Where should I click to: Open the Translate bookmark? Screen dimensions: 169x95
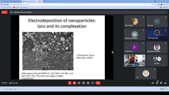click(24, 7)
